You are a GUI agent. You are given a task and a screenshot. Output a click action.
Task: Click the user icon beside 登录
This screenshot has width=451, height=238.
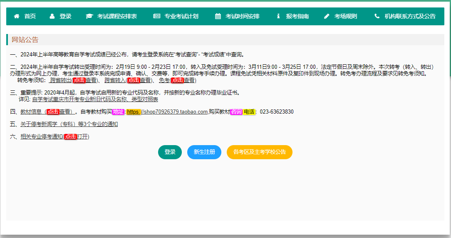52,17
